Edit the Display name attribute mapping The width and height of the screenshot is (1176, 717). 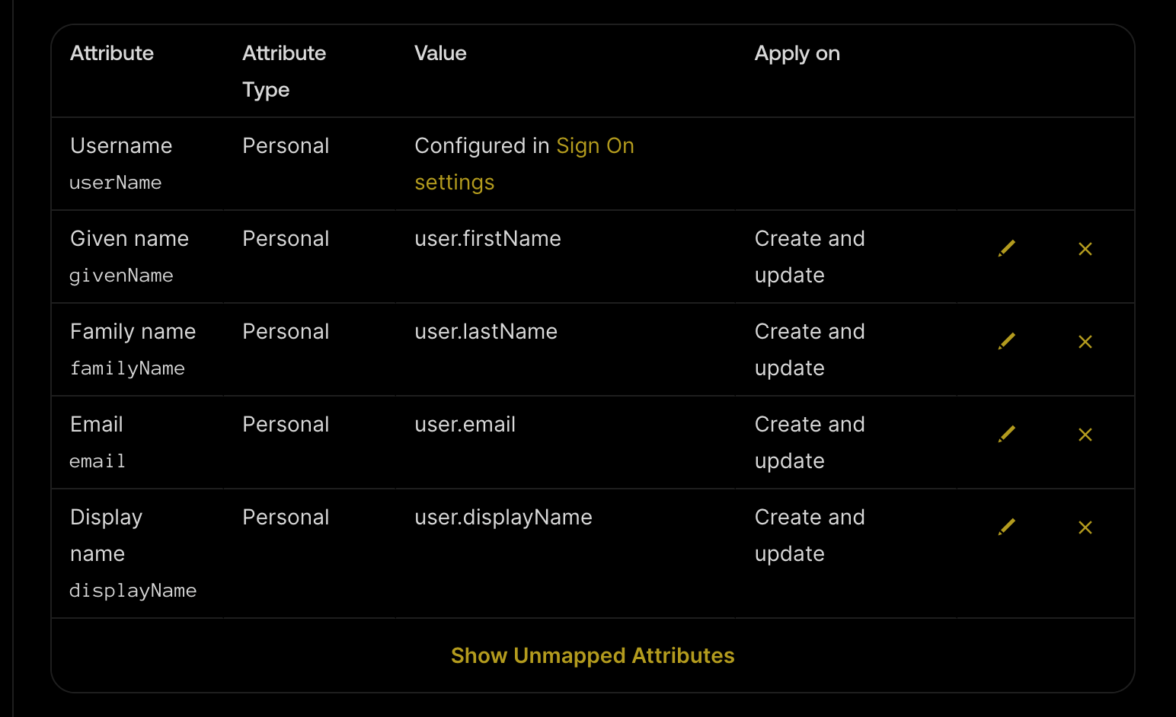(x=1007, y=527)
